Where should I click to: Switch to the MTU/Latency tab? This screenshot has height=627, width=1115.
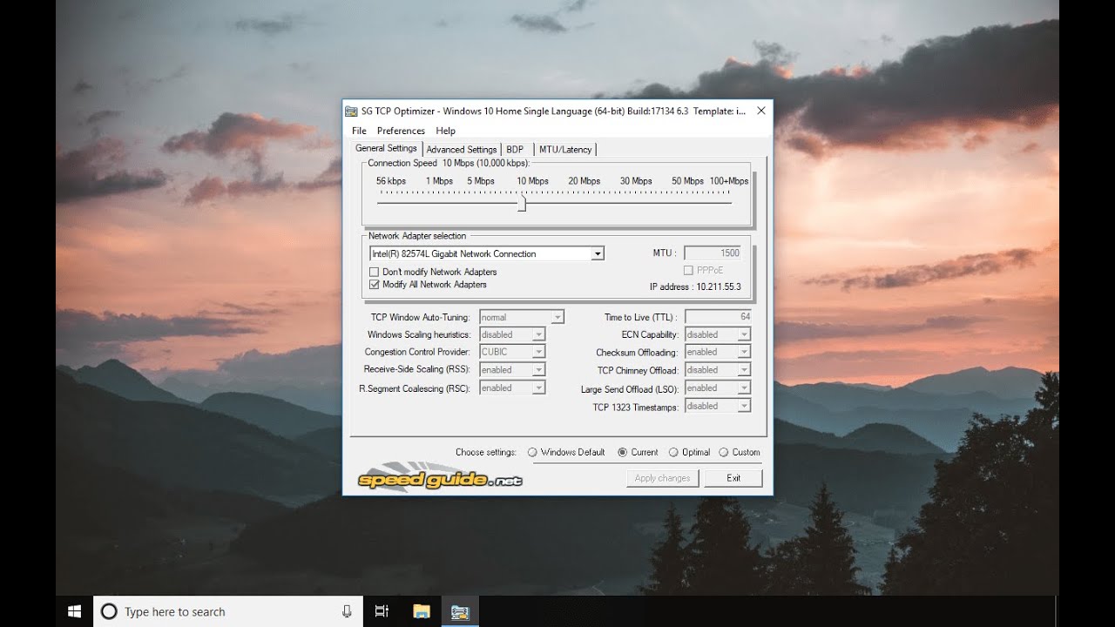pyautogui.click(x=565, y=150)
